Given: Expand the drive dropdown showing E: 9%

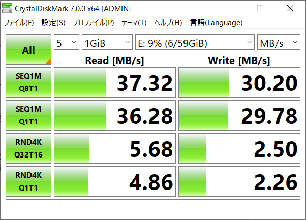Looking at the screenshot, I should [195, 42].
